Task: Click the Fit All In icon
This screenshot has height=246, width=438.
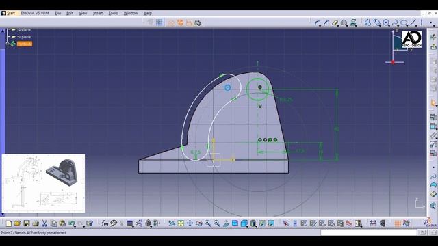Action: tap(181, 223)
